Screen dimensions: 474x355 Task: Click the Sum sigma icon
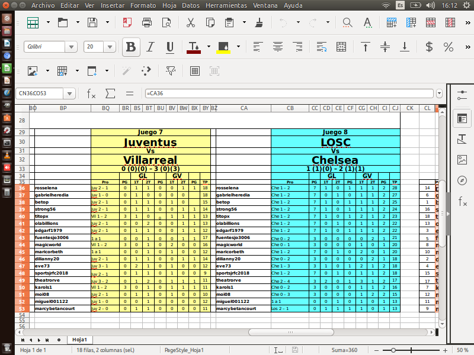pos(110,93)
